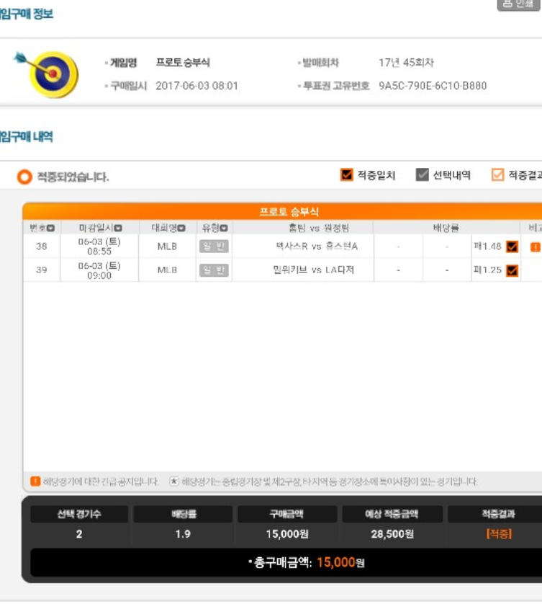
Task: Click the 적중되었습니다. status message
Action: tap(73, 177)
